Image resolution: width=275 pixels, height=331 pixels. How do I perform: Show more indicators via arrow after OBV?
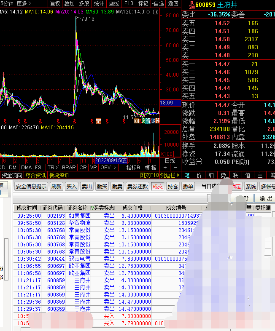[x=115, y=168]
